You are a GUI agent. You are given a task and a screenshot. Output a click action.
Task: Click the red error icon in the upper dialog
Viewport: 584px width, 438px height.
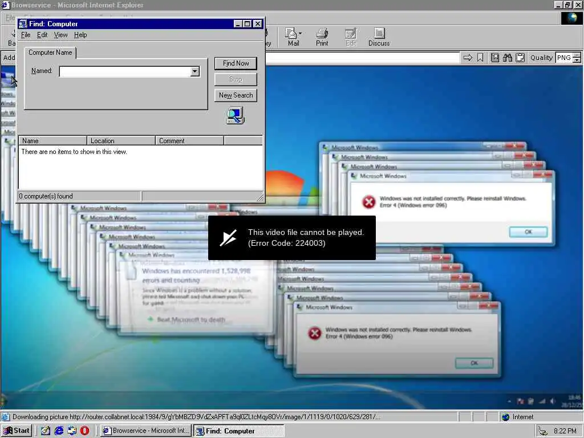[369, 202]
